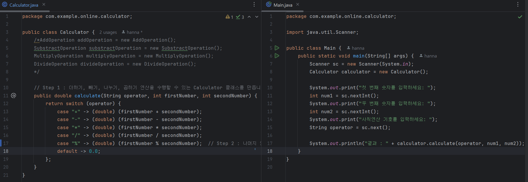
Task: Click 'new Calculator()' in Main.java
Action: (x=402, y=72)
